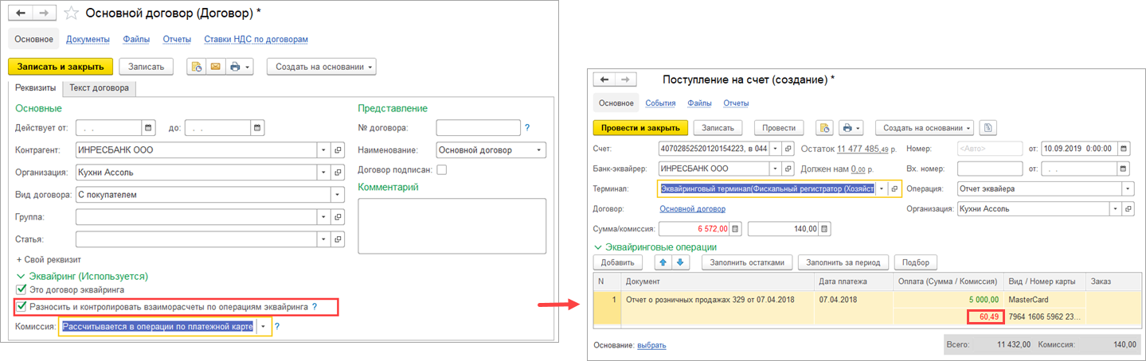Open calendar for contract до date
Viewport: 1146px width, 361px height.
coord(258,127)
